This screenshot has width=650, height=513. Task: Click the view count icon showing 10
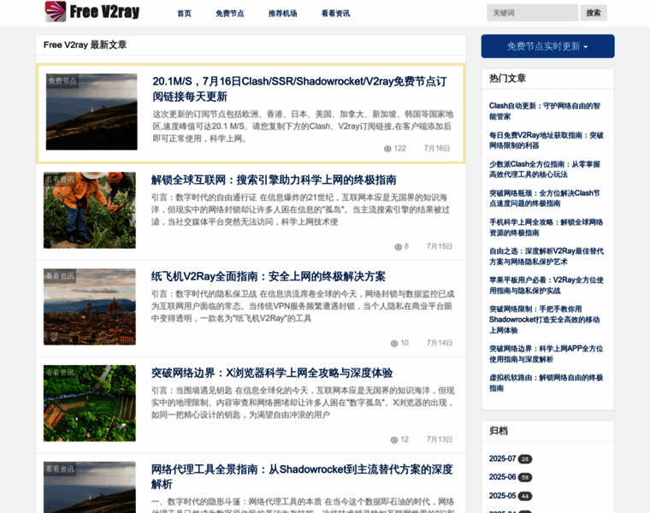click(394, 343)
